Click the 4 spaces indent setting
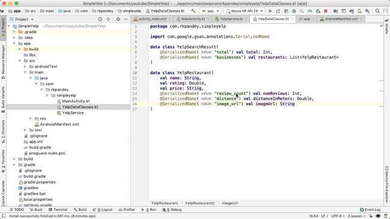Screen dimensions: 390x219 [356, 216]
